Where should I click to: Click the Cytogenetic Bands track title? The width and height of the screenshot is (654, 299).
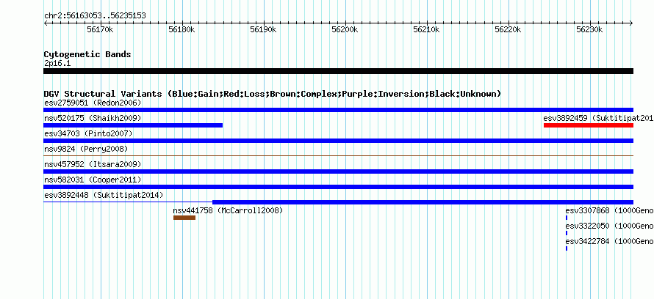(87, 54)
